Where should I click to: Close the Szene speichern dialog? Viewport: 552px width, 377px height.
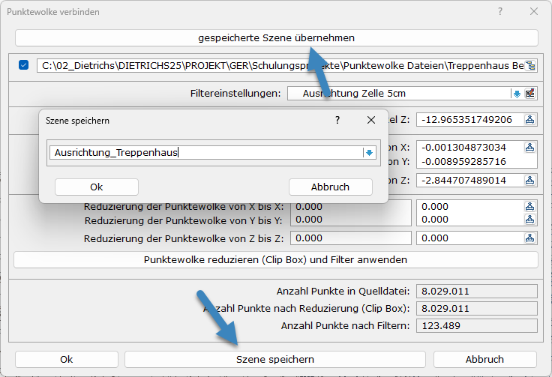click(x=370, y=120)
